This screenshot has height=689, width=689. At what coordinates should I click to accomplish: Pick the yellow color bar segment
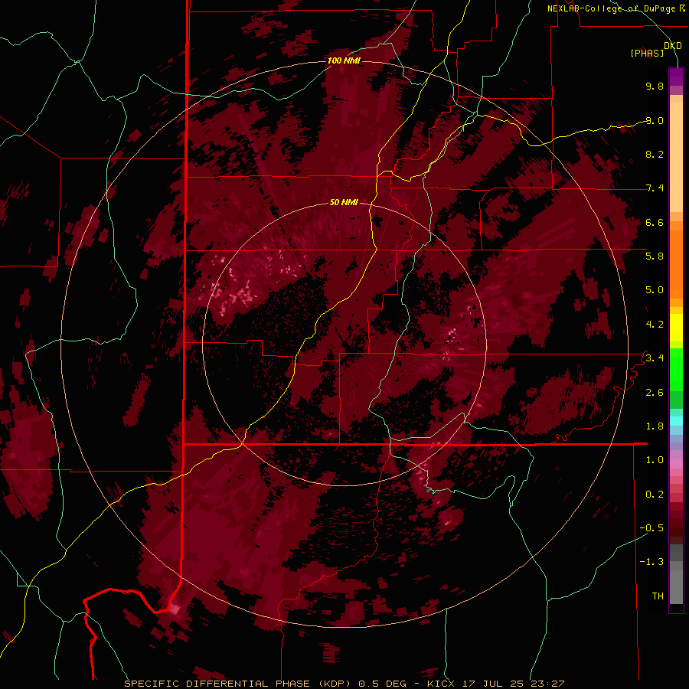[x=676, y=328]
